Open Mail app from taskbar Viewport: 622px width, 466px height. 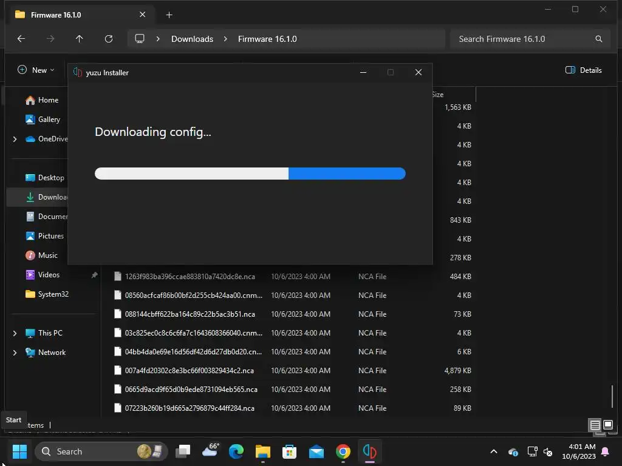(316, 451)
